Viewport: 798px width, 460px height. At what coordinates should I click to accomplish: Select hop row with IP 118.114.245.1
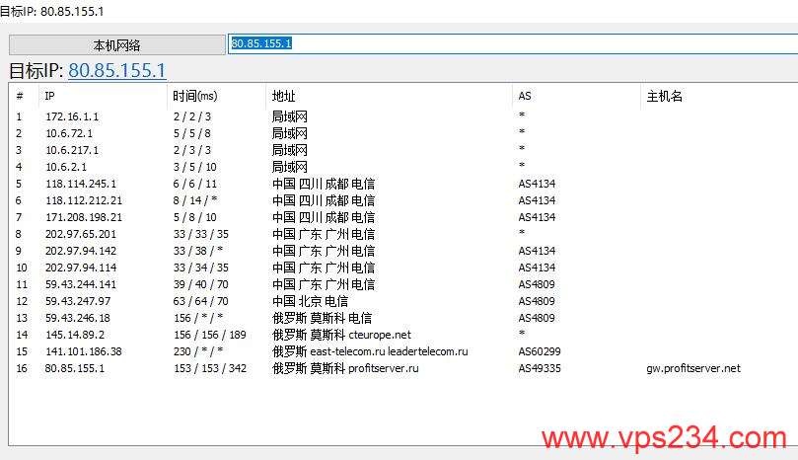click(x=403, y=184)
